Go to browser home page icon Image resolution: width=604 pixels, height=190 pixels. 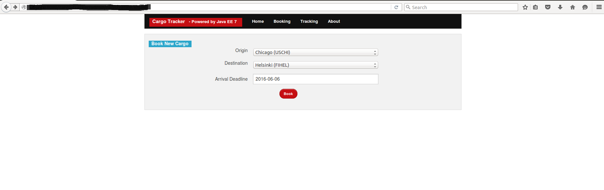(x=573, y=7)
